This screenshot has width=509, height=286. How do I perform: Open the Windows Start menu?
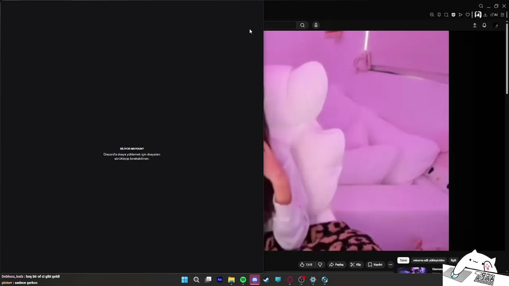tap(185, 280)
